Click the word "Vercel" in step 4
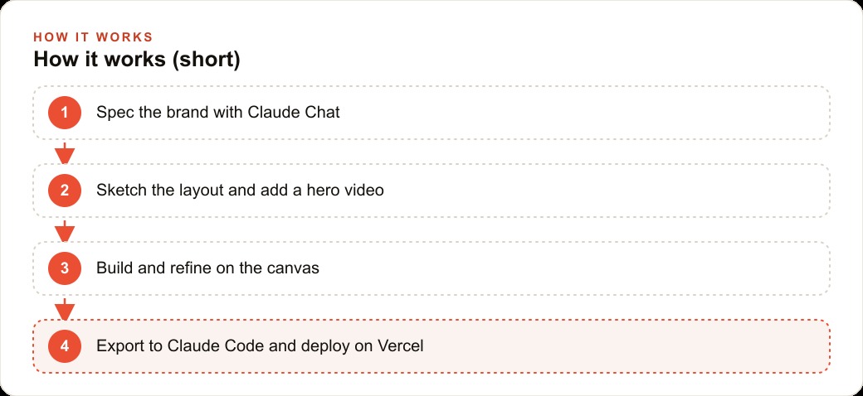The height and width of the screenshot is (396, 863). (401, 346)
